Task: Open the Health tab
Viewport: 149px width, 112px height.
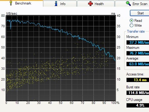Action: click(x=96, y=4)
